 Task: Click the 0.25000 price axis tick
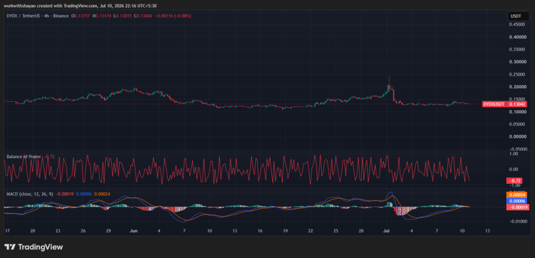517,74
